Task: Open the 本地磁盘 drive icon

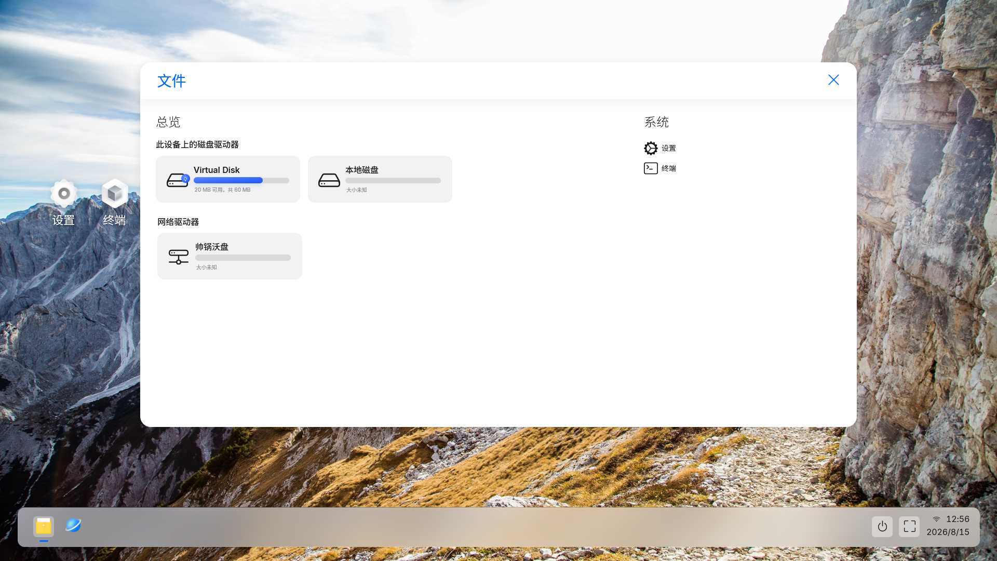Action: 329,180
